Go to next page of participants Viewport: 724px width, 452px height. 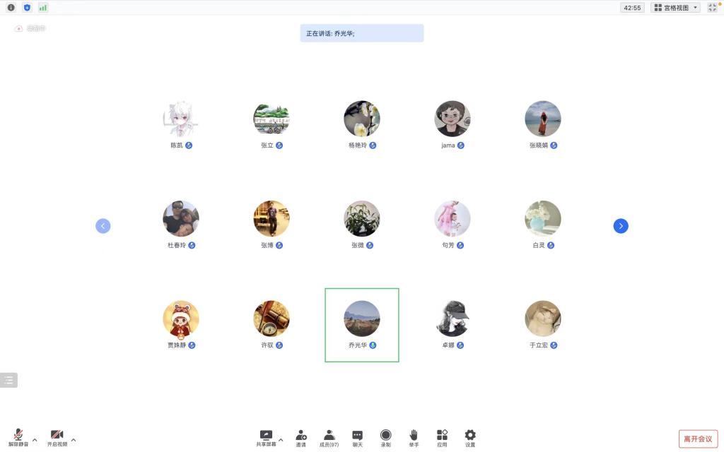[621, 226]
